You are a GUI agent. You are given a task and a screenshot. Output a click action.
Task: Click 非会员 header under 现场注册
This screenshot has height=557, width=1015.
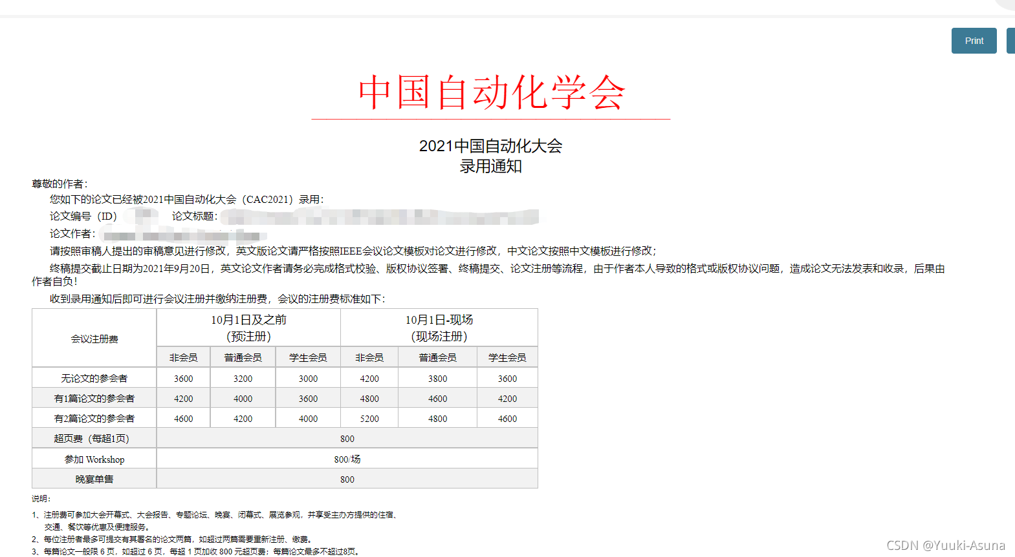click(369, 357)
